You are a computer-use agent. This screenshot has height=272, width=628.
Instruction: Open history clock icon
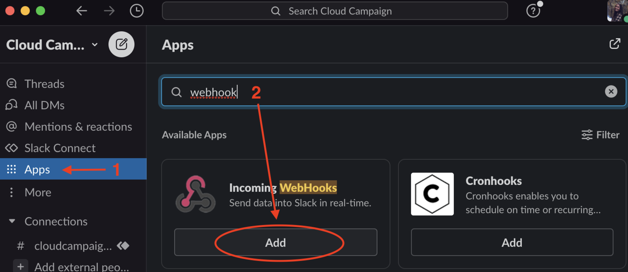pos(137,11)
